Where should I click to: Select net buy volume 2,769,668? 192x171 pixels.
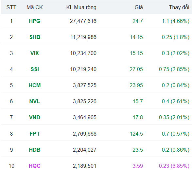(x=85, y=134)
